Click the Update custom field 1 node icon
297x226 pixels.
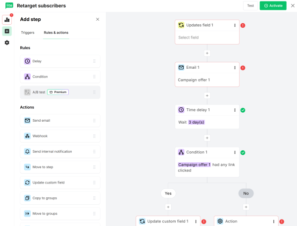pyautogui.click(x=142, y=221)
